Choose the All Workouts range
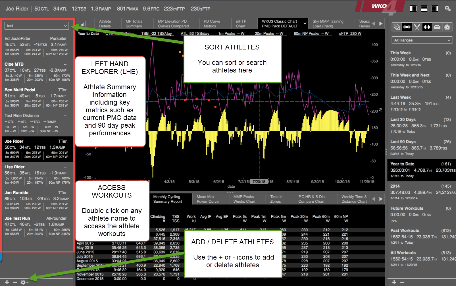Viewport: 456px width, 286px height. click(x=422, y=258)
